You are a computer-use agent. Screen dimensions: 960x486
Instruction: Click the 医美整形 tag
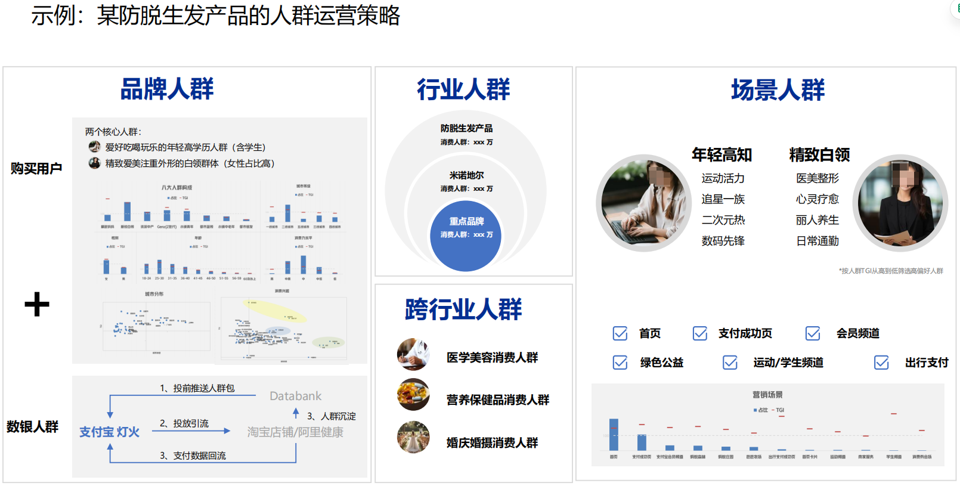point(817,178)
